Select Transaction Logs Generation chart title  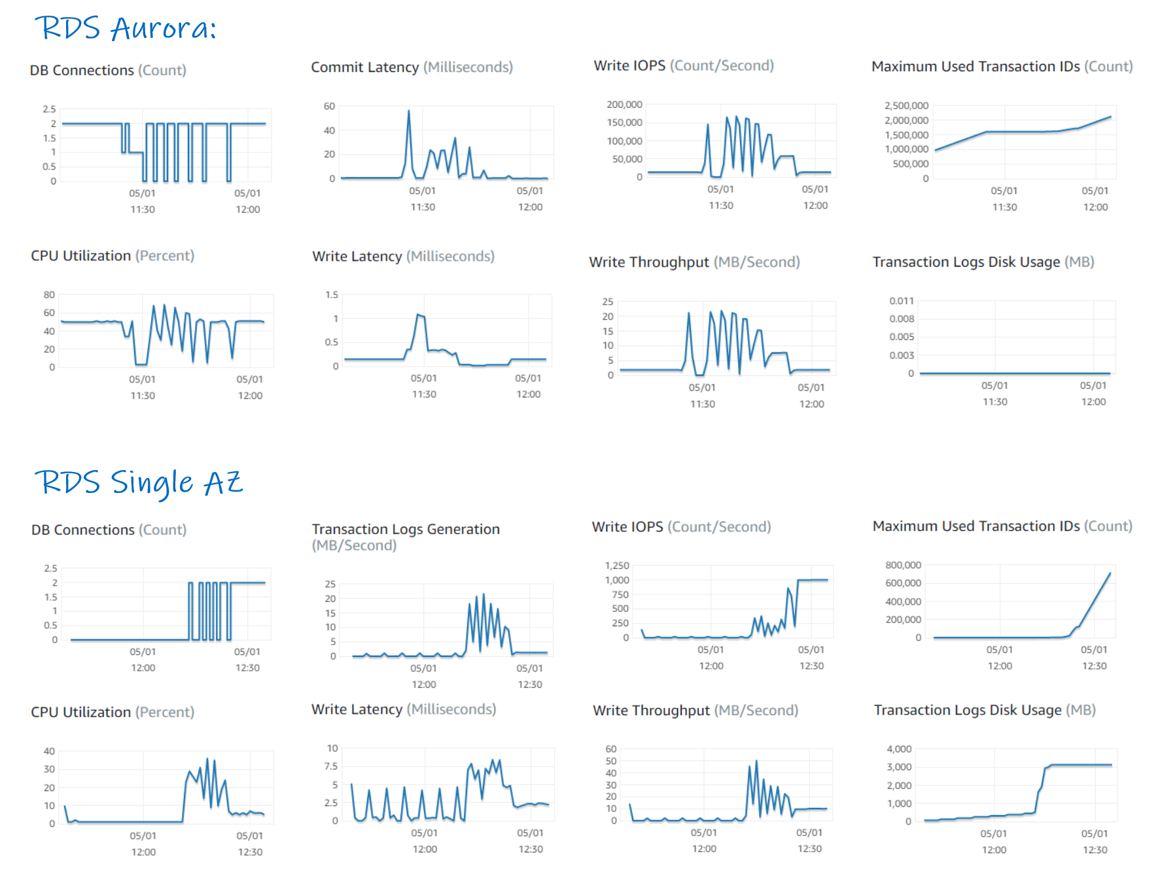pos(406,537)
